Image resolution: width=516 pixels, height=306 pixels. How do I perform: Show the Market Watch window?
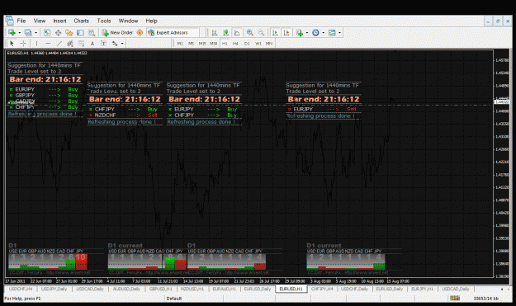[x=47, y=32]
